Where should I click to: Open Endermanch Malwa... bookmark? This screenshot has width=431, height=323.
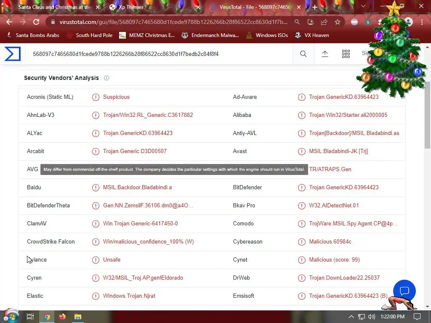[210, 35]
